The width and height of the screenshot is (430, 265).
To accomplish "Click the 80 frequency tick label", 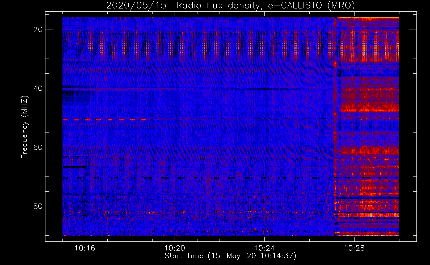I will (x=38, y=206).
